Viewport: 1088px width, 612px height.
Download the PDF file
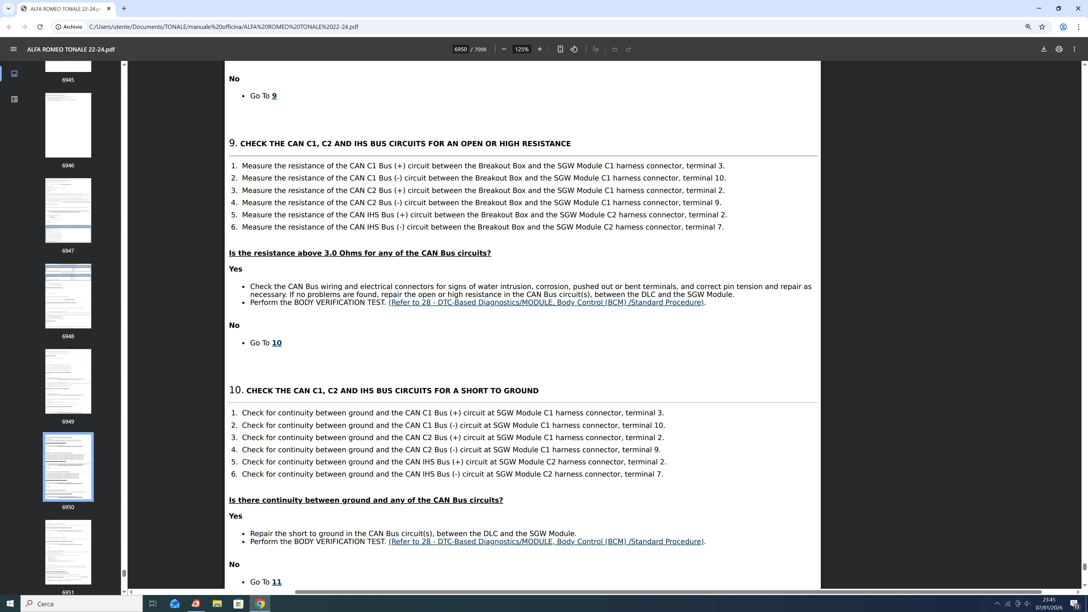1043,49
